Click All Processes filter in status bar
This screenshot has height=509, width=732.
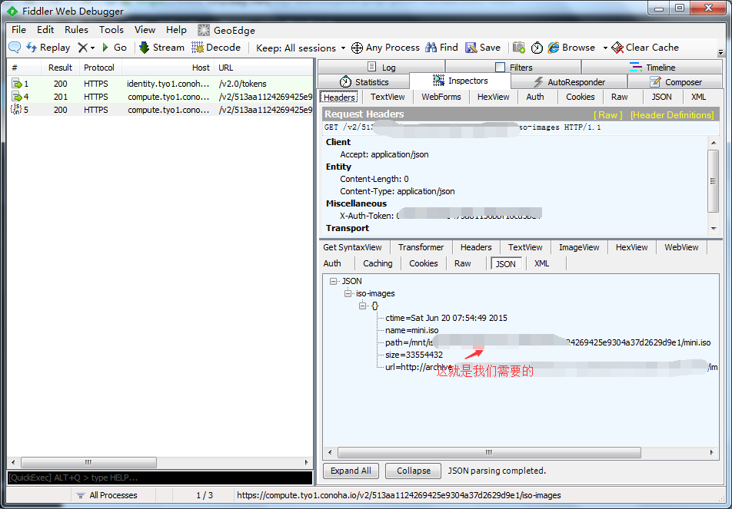[x=107, y=495]
